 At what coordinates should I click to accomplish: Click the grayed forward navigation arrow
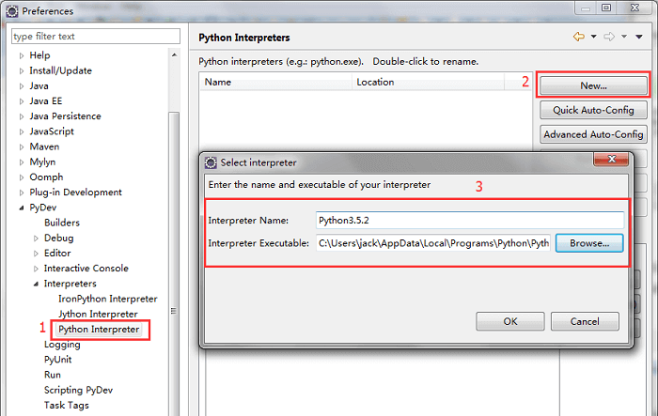(609, 37)
